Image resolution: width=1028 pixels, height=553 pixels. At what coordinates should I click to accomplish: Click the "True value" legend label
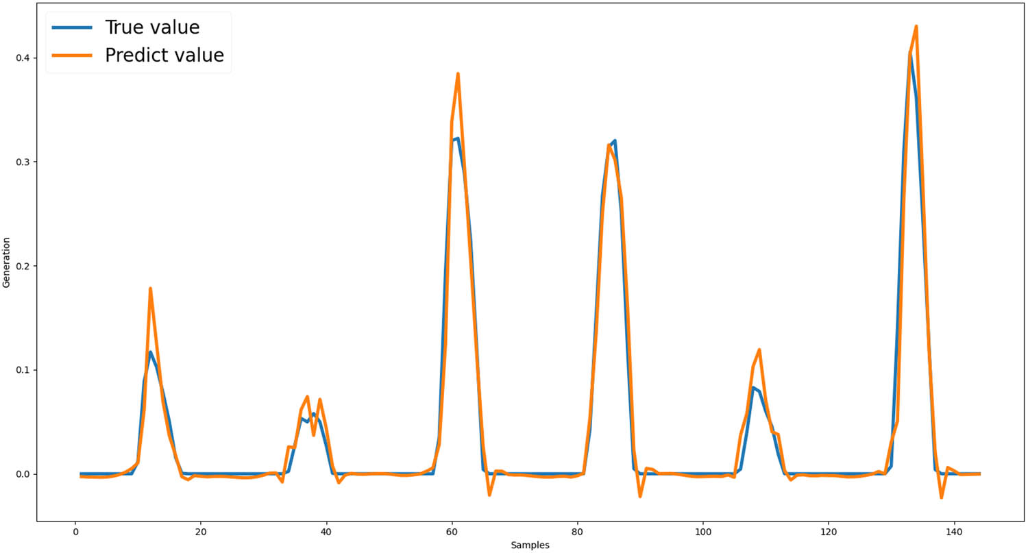(x=151, y=27)
